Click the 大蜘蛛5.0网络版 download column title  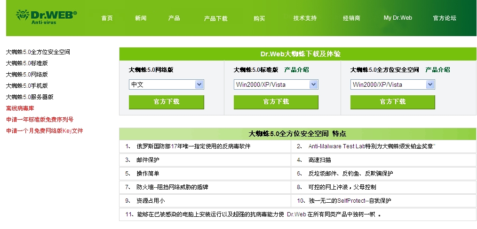(x=151, y=70)
